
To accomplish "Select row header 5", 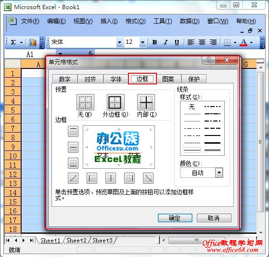I will click(x=13, y=110).
